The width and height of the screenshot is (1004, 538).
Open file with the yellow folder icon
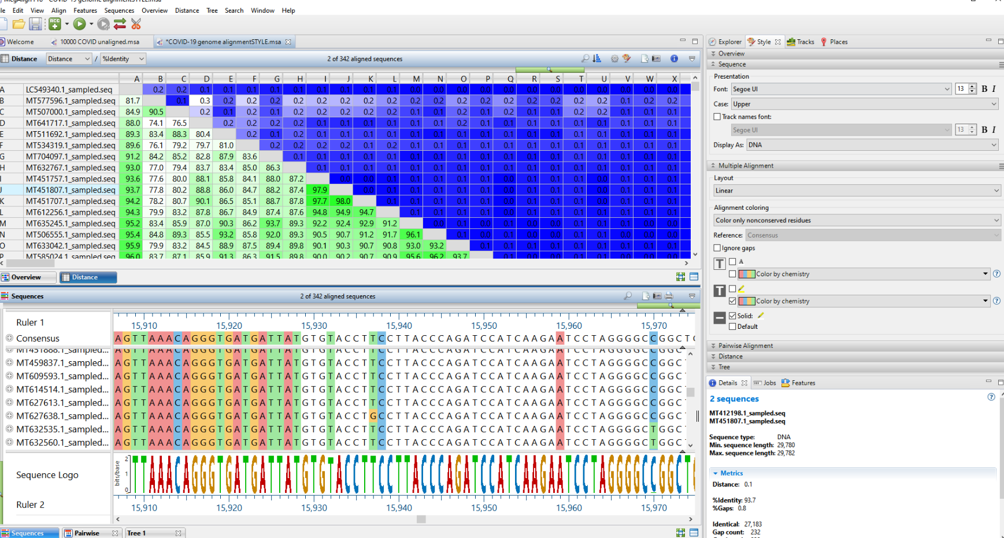coord(19,24)
